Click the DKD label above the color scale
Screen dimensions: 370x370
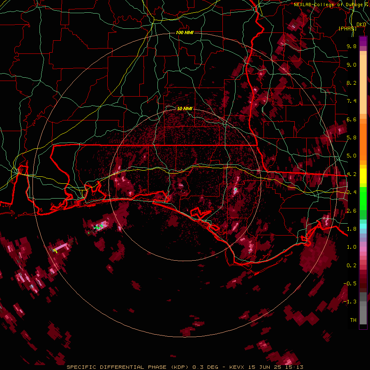tap(361, 25)
